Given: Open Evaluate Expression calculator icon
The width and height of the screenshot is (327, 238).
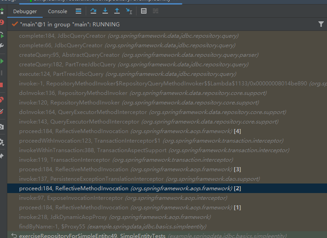Looking at the screenshot, I should click(x=144, y=11).
